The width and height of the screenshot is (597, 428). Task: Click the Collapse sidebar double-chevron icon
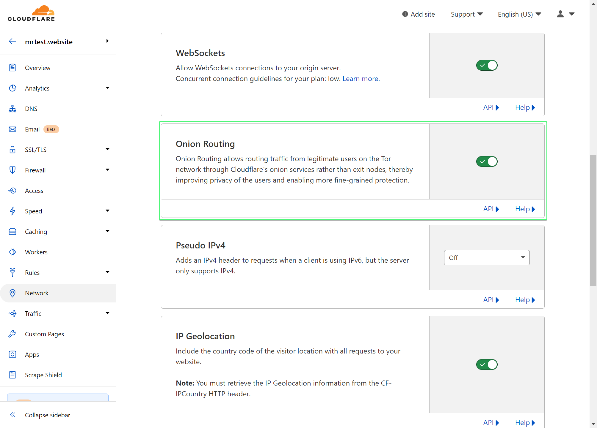pos(12,415)
